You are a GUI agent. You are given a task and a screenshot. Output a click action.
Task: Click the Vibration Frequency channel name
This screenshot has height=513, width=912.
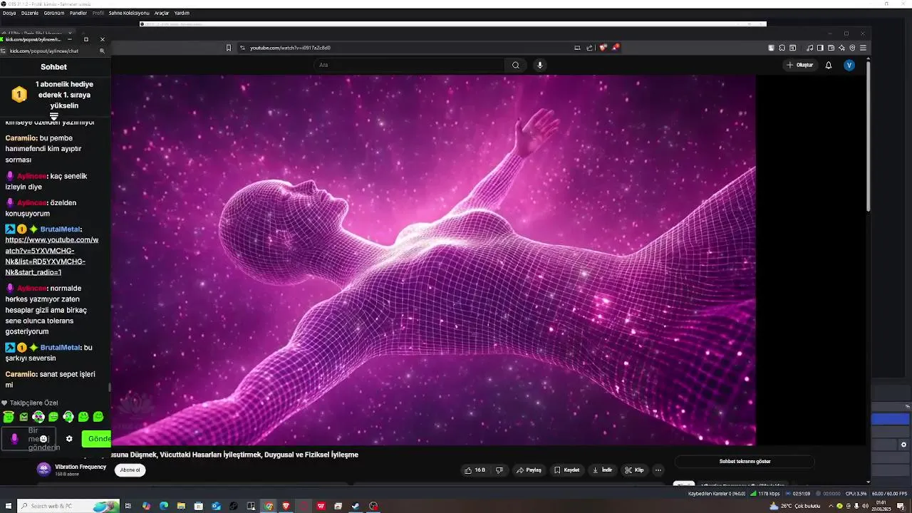81,467
